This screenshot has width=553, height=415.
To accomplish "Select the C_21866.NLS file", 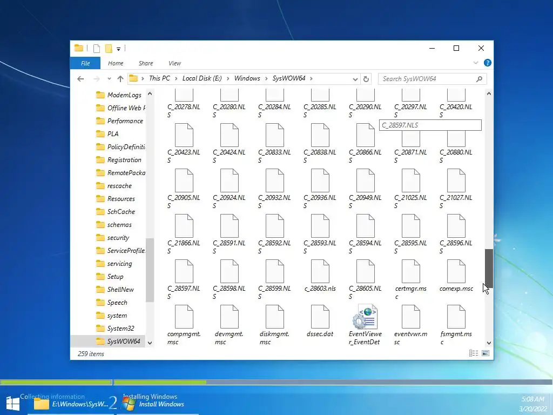I will 184,235.
